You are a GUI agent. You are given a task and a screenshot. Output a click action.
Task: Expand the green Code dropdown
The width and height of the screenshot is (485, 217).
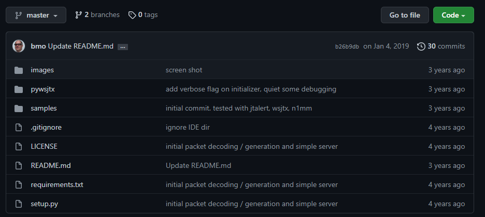click(x=453, y=15)
